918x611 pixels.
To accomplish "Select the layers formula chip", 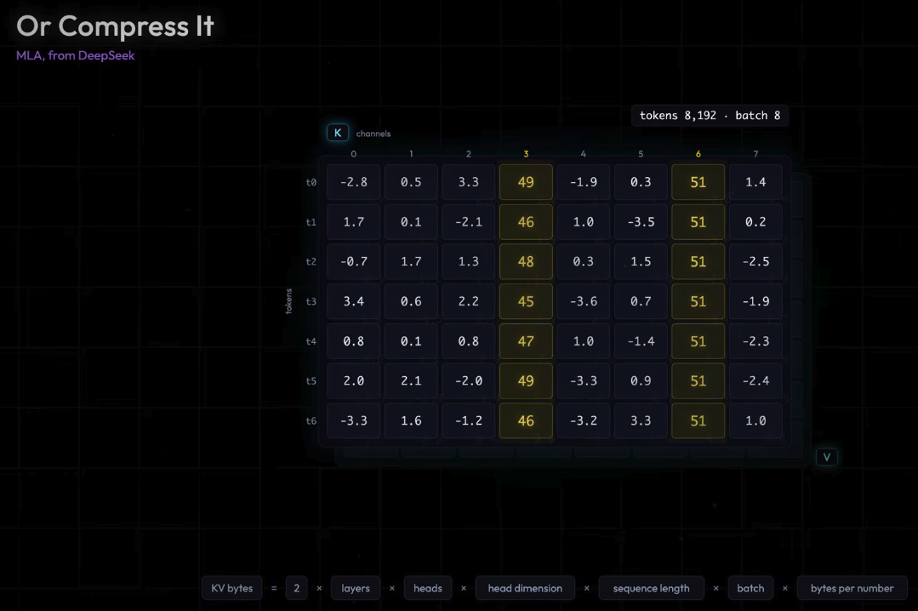I will (356, 588).
